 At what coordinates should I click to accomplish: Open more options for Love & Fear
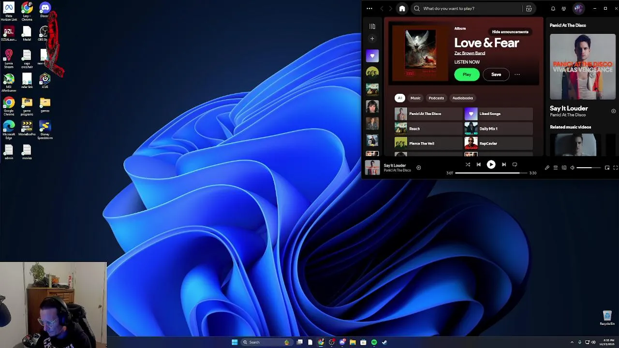517,74
